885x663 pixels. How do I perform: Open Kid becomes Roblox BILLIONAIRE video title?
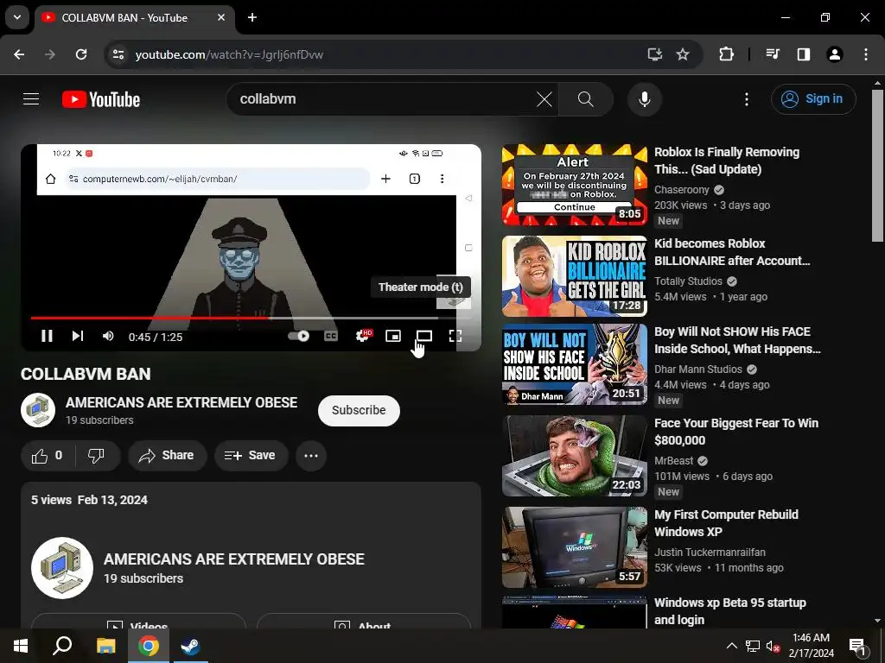tap(731, 252)
